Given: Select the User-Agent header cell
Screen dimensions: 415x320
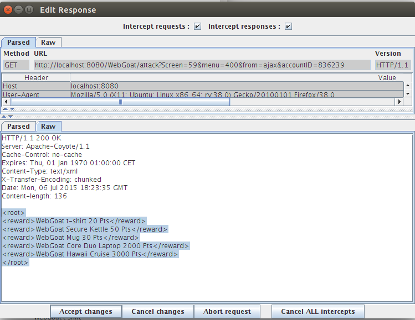Looking at the screenshot, I should coord(36,95).
